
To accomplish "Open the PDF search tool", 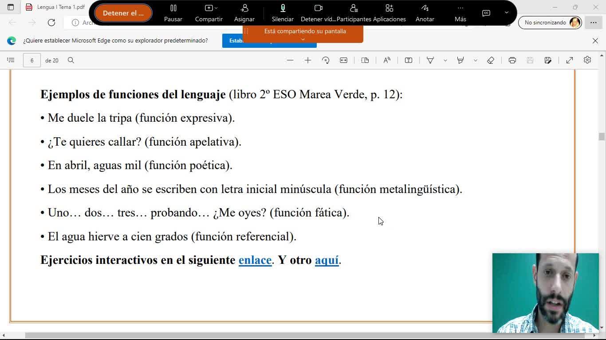I will coord(71,60).
